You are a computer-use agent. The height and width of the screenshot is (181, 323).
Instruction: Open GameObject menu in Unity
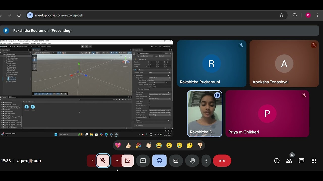click(x=17, y=43)
